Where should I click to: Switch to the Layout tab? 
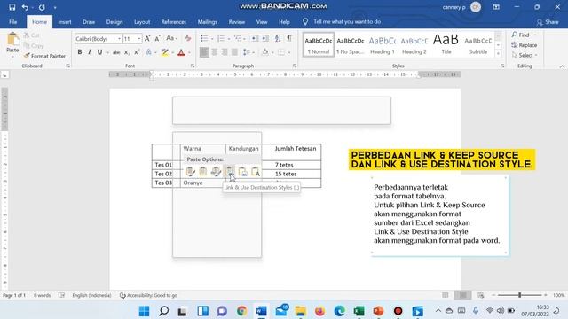tap(142, 21)
